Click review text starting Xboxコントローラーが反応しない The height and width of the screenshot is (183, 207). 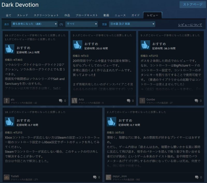pyautogui.click(x=52, y=149)
